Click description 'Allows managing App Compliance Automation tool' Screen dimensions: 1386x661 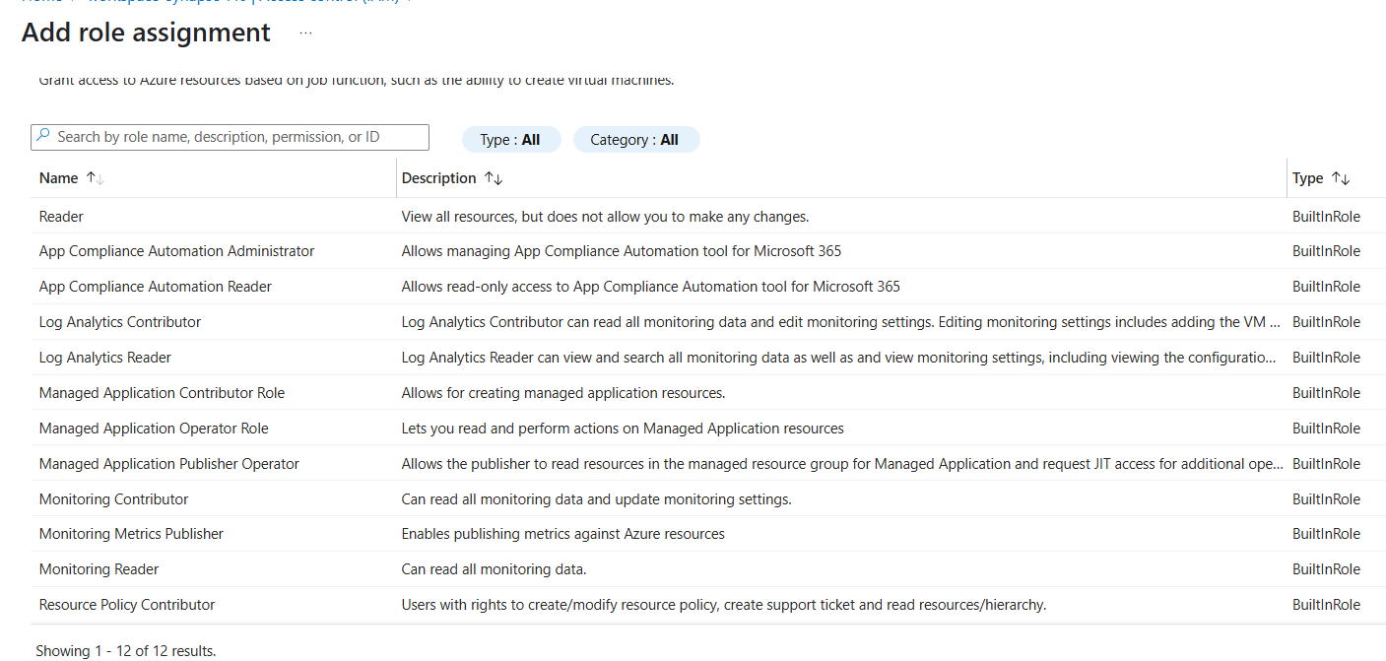622,251
